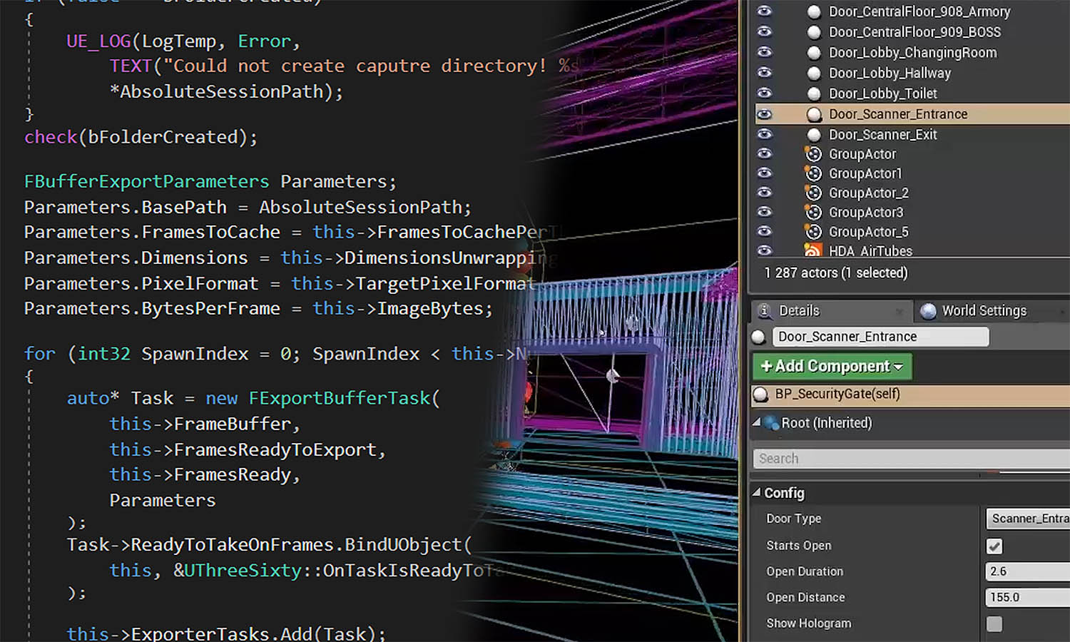Hide GroupActor1 via its eye icon
This screenshot has width=1070, height=642.
click(764, 173)
